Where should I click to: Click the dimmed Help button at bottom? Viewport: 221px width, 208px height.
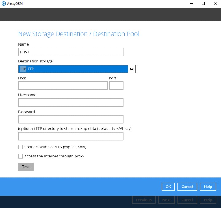(x=208, y=200)
